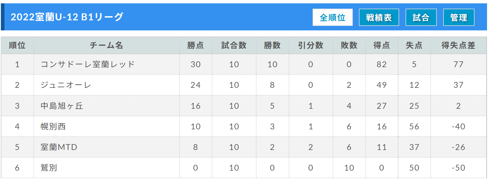
Task: Click the 得失点差 column header
Action: 458,45
